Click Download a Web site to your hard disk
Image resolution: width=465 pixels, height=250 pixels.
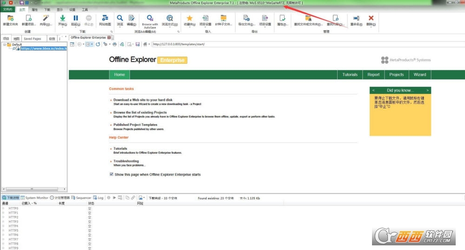coord(143,100)
